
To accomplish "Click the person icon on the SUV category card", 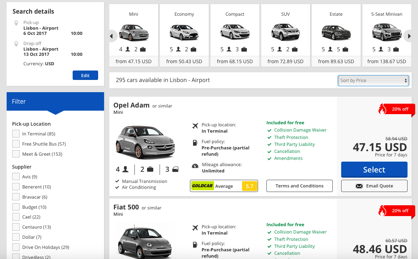I will 279,49.
